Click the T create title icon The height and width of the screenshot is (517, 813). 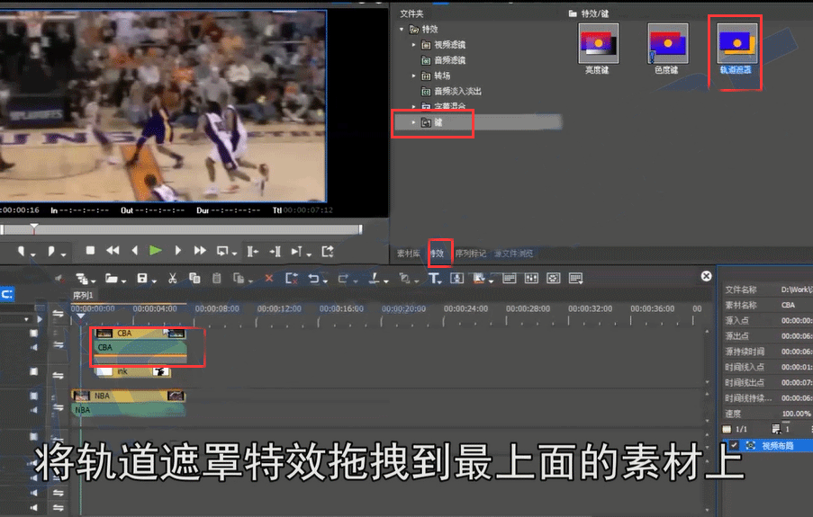(x=433, y=279)
